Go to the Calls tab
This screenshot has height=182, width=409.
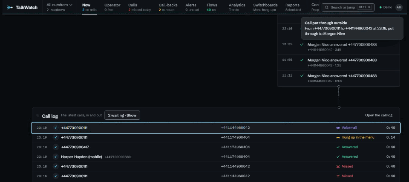tap(139, 7)
